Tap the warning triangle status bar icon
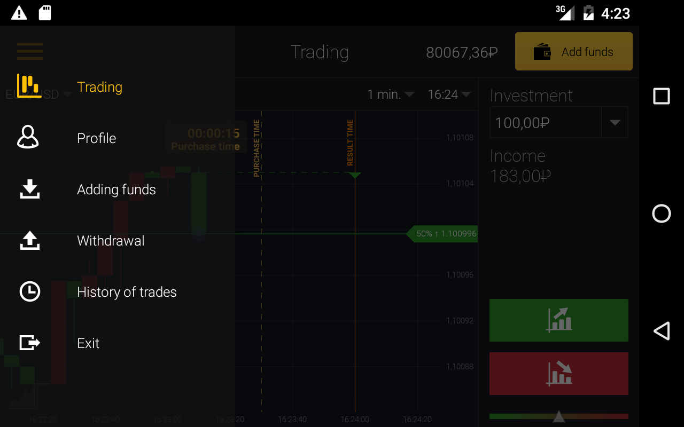The image size is (684, 427). 19,13
